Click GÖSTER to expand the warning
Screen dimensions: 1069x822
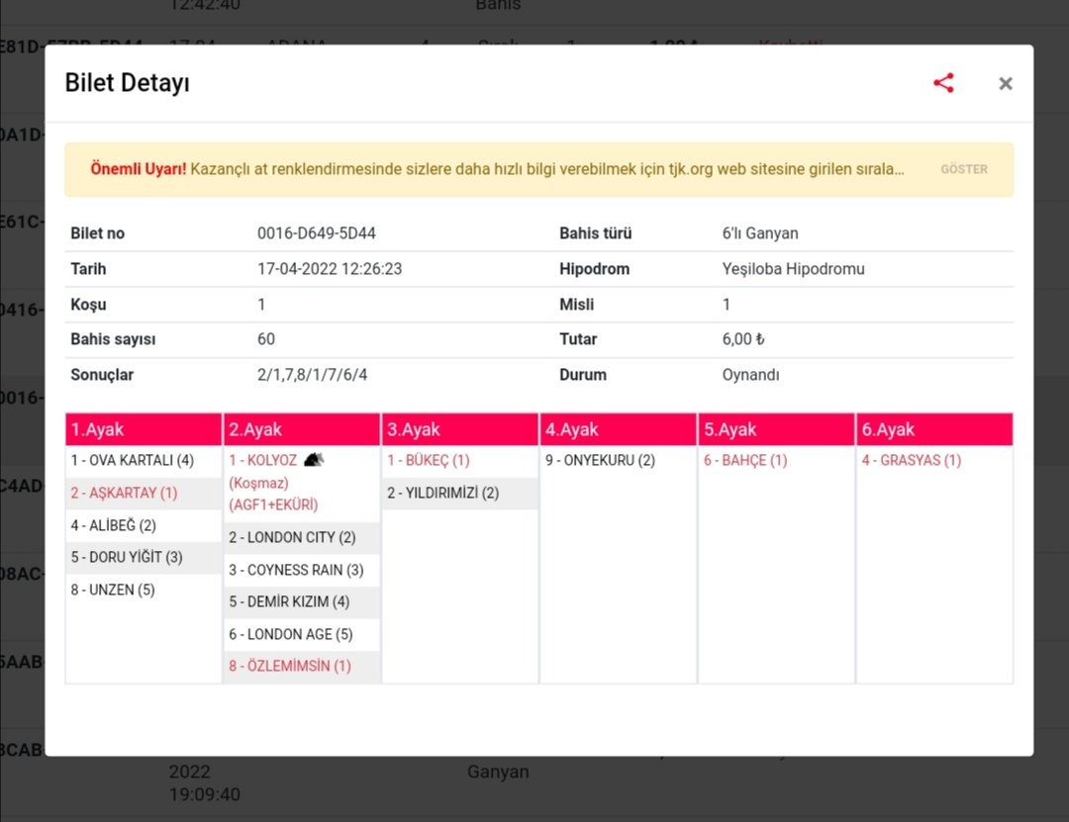coord(963,169)
